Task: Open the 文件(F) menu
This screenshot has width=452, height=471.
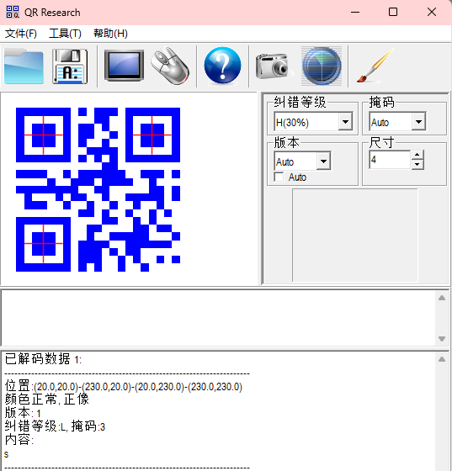Action: tap(21, 34)
